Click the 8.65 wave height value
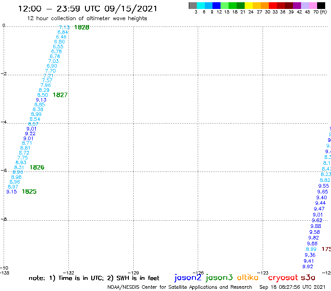Image resolution: width=331 pixels, height=291 pixels. pyautogui.click(x=39, y=105)
